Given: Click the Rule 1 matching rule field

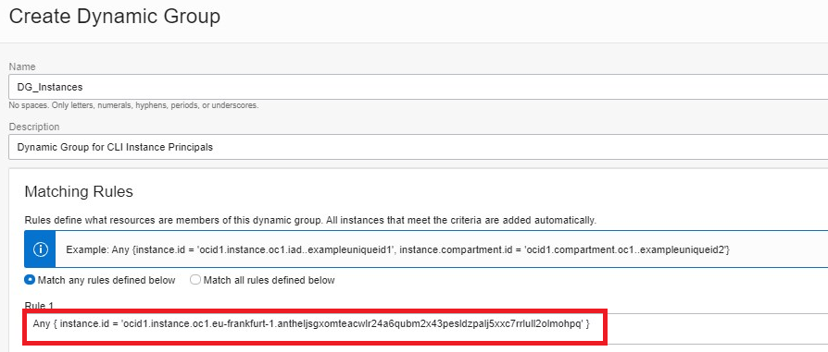Looking at the screenshot, I should (426, 328).
